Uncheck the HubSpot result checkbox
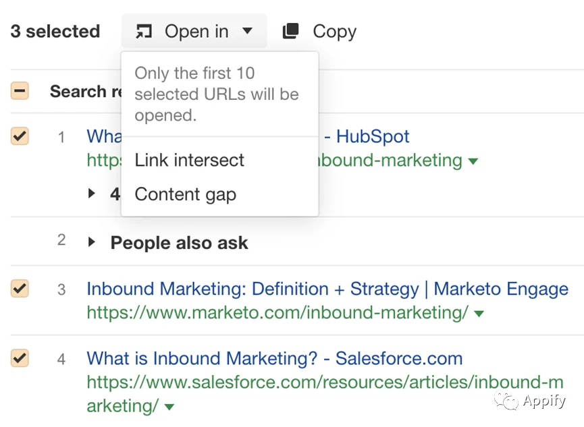The image size is (584, 427). tap(20, 137)
